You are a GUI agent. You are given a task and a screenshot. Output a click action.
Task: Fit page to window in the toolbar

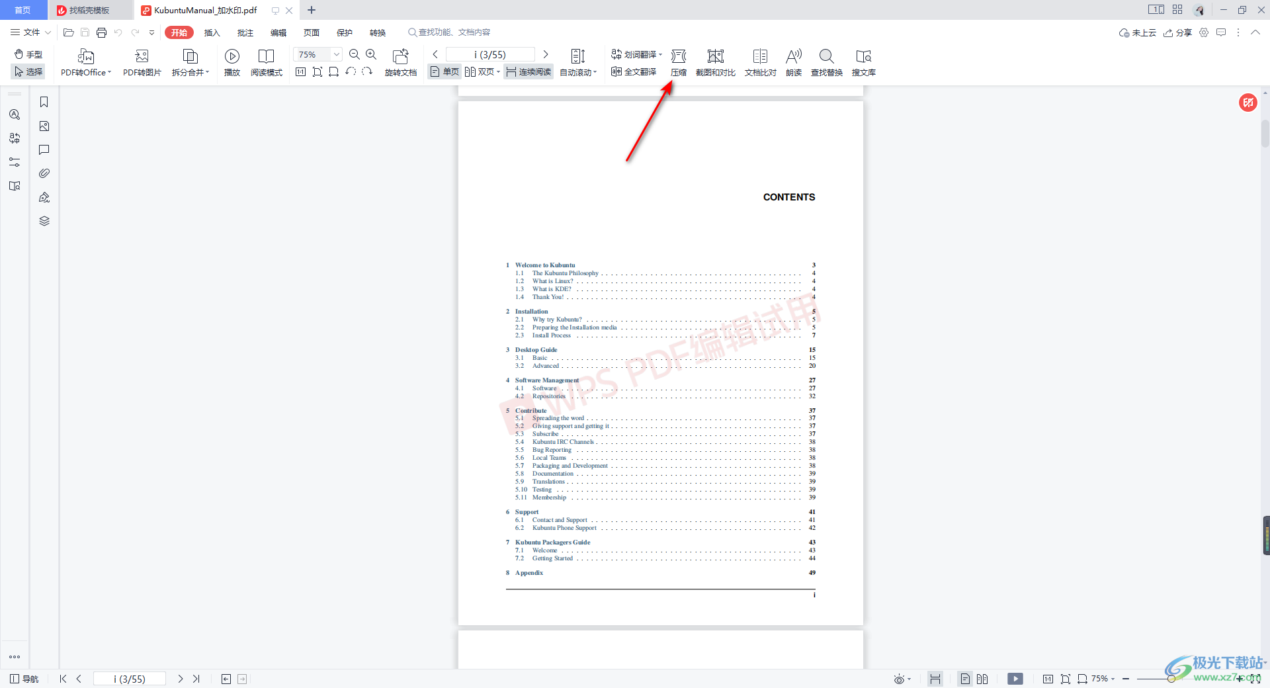tap(317, 71)
